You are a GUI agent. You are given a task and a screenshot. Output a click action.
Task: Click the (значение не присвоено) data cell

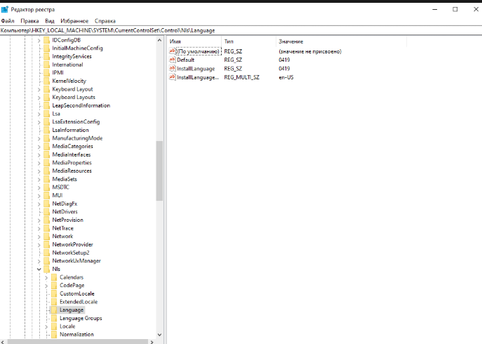tap(310, 51)
